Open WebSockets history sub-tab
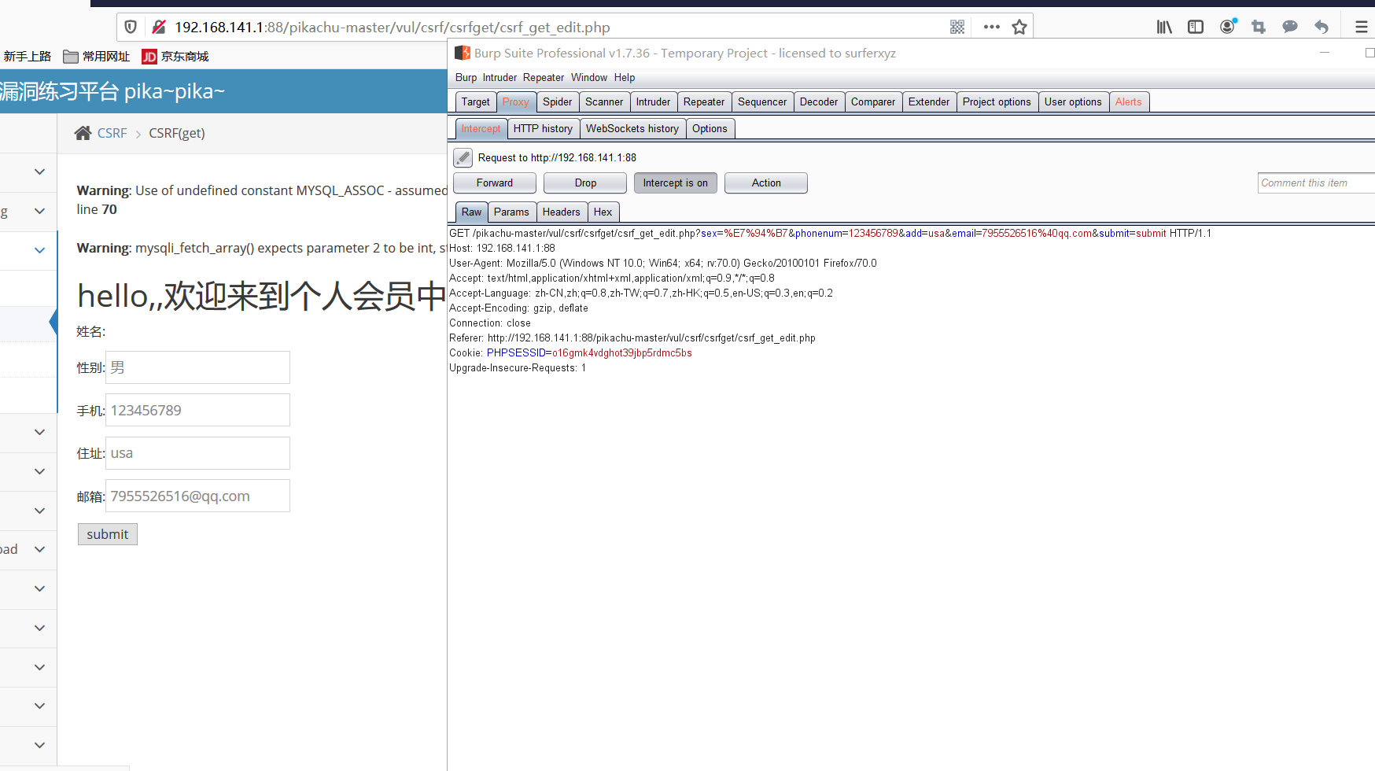This screenshot has width=1375, height=771. pyautogui.click(x=632, y=129)
